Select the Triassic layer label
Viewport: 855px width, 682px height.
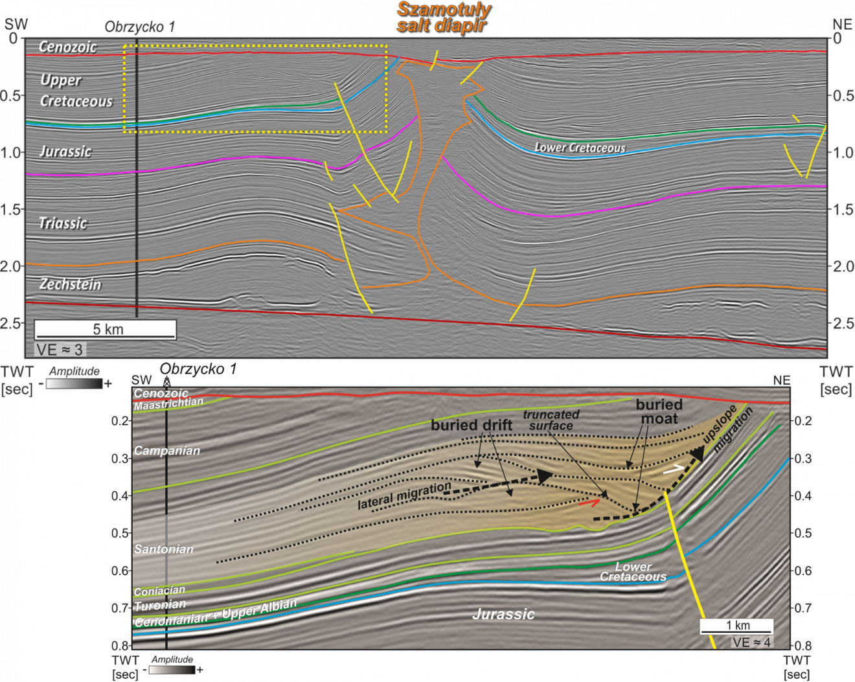pyautogui.click(x=63, y=223)
